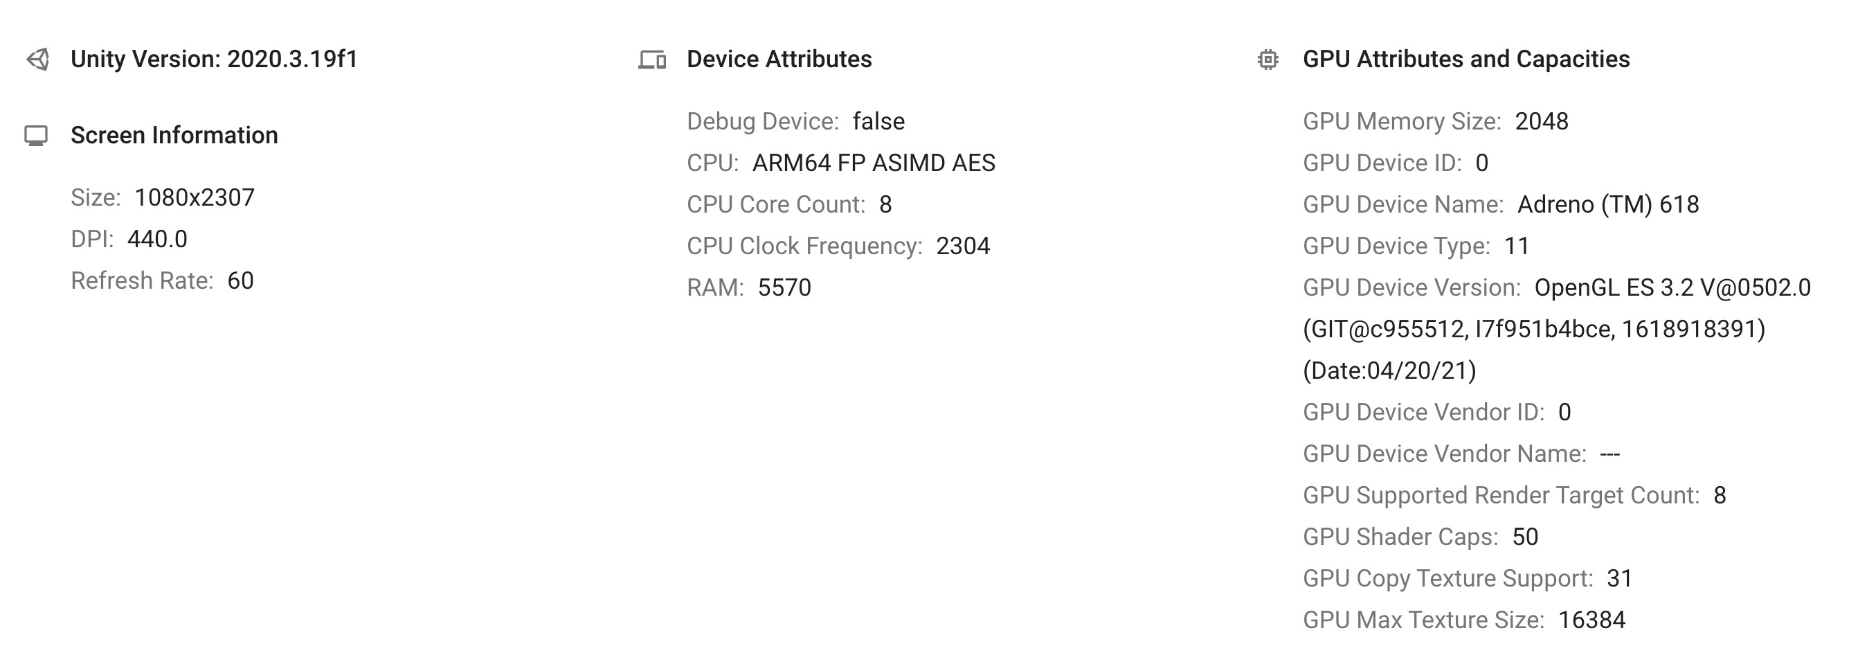This screenshot has height=662, width=1858.
Task: Click the GPU chip icon
Action: point(1268,59)
